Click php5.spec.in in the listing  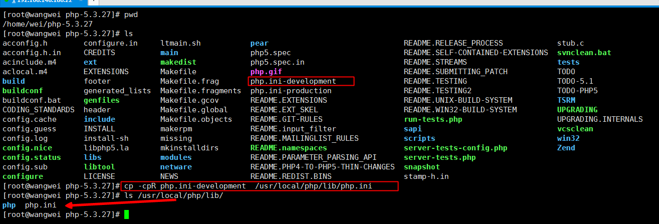coord(278,62)
